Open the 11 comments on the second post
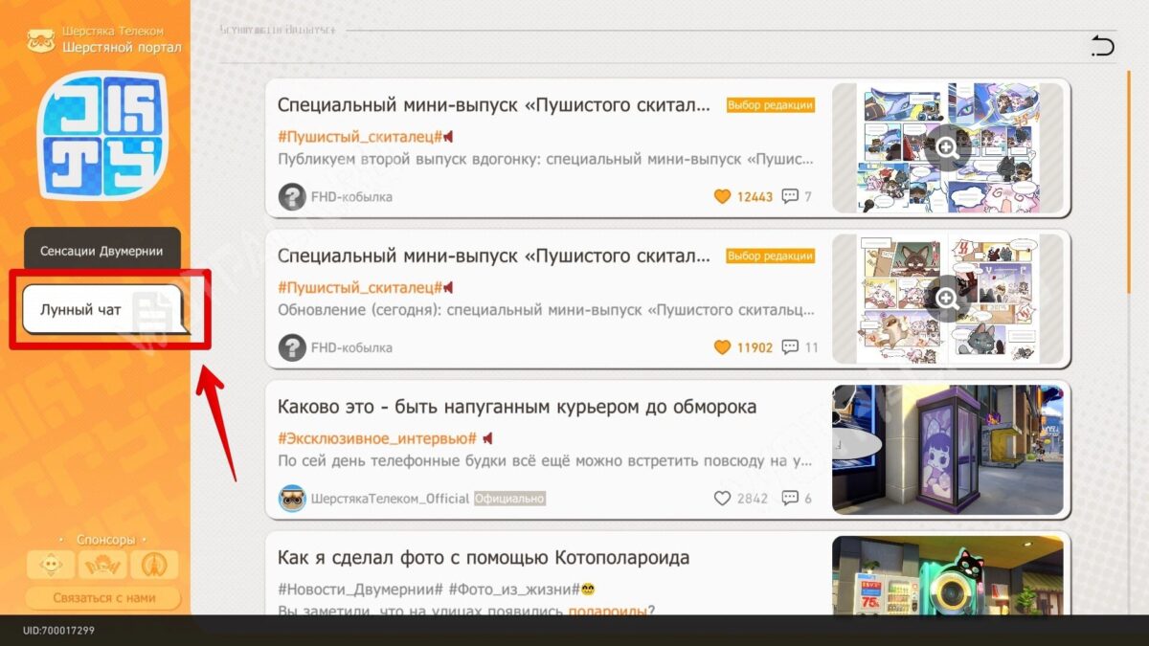Image resolution: width=1149 pixels, height=646 pixels. coord(790,347)
